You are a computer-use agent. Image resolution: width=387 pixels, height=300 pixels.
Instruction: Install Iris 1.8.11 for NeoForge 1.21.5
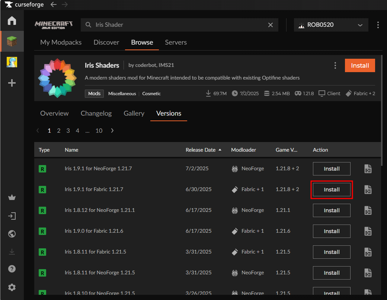pyautogui.click(x=332, y=273)
